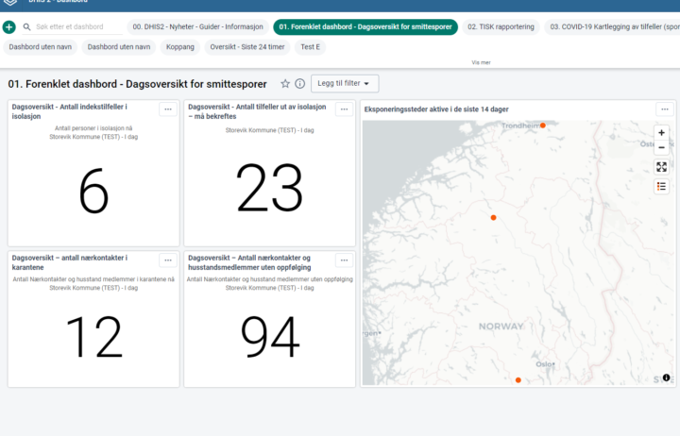680x436 pixels.
Task: Click the 'Eksponeringssteder aktive i de siste 14 dager' title
Action: click(436, 109)
